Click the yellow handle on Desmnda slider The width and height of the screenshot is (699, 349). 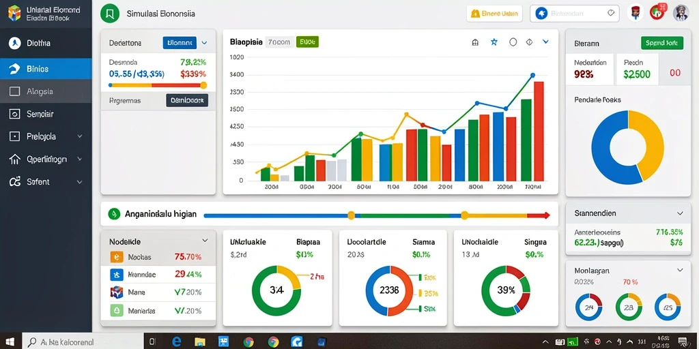click(x=203, y=85)
